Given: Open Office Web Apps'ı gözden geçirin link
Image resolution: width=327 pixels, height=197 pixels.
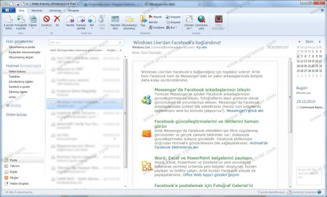Looking at the screenshot, I should (x=211, y=175).
